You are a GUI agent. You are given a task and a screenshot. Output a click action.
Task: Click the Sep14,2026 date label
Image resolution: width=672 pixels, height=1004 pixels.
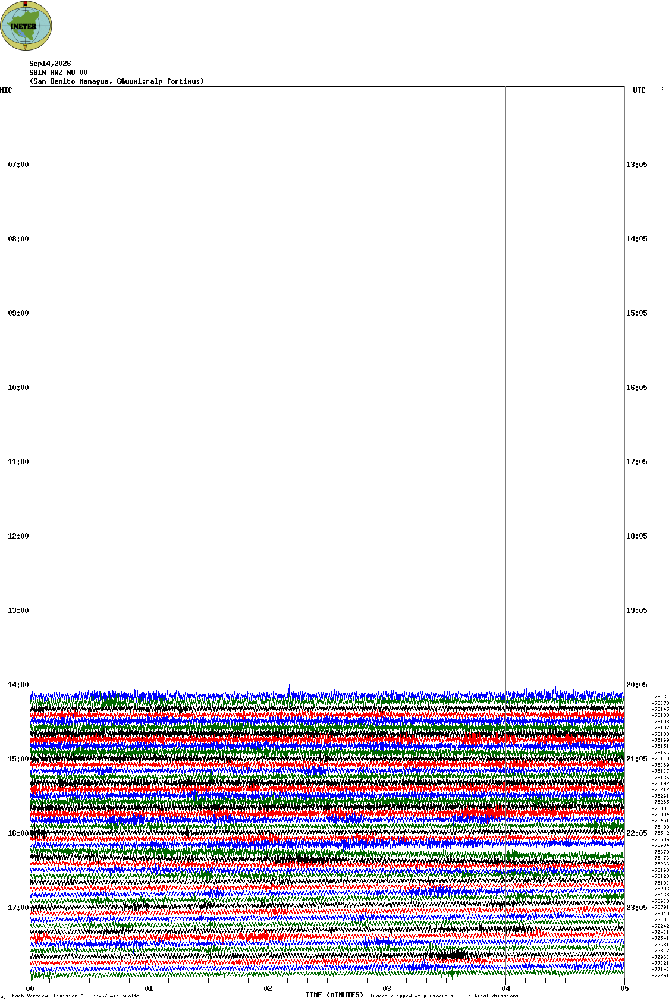[x=51, y=64]
